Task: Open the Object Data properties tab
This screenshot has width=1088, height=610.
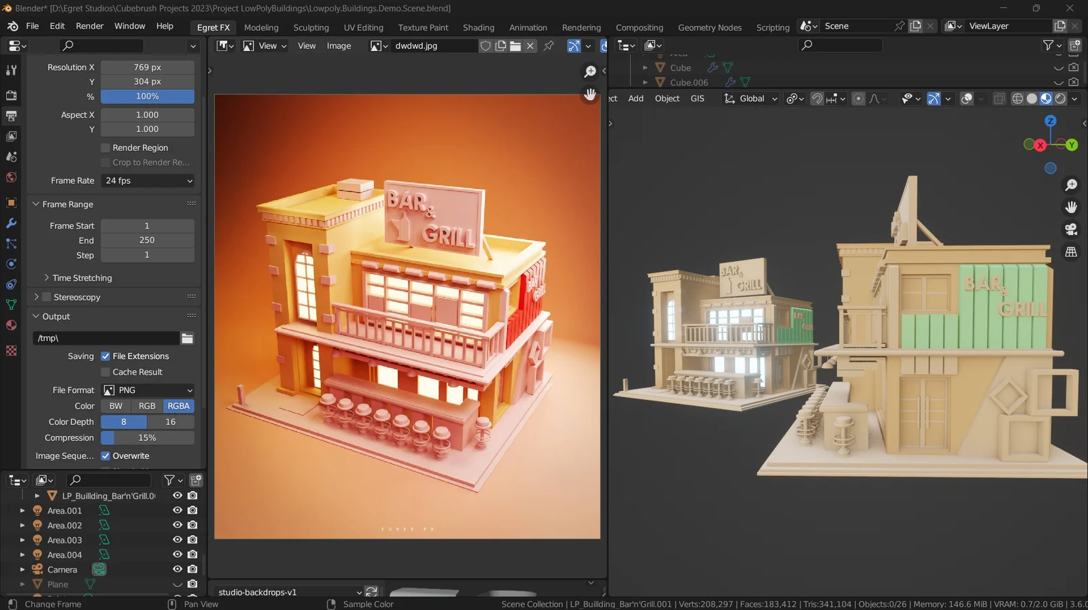Action: pos(11,305)
